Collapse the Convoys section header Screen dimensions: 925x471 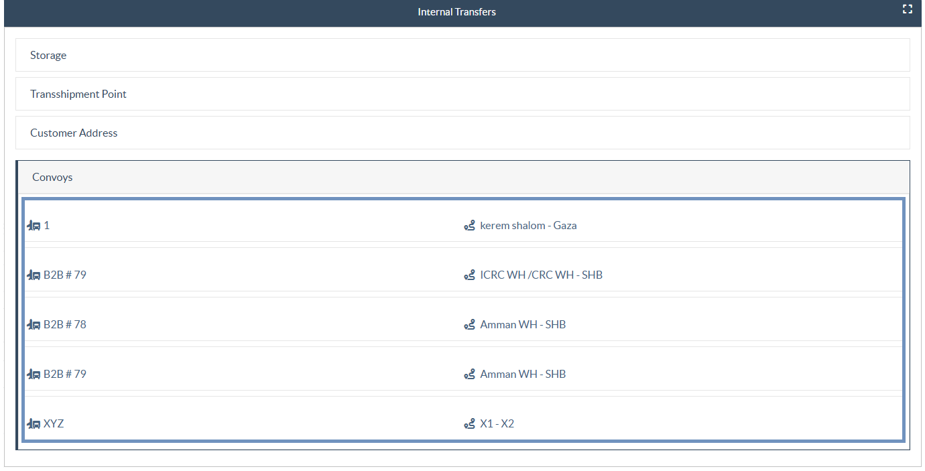coord(52,178)
